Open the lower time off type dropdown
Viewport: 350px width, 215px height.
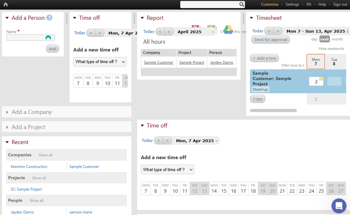pyautogui.click(x=167, y=169)
